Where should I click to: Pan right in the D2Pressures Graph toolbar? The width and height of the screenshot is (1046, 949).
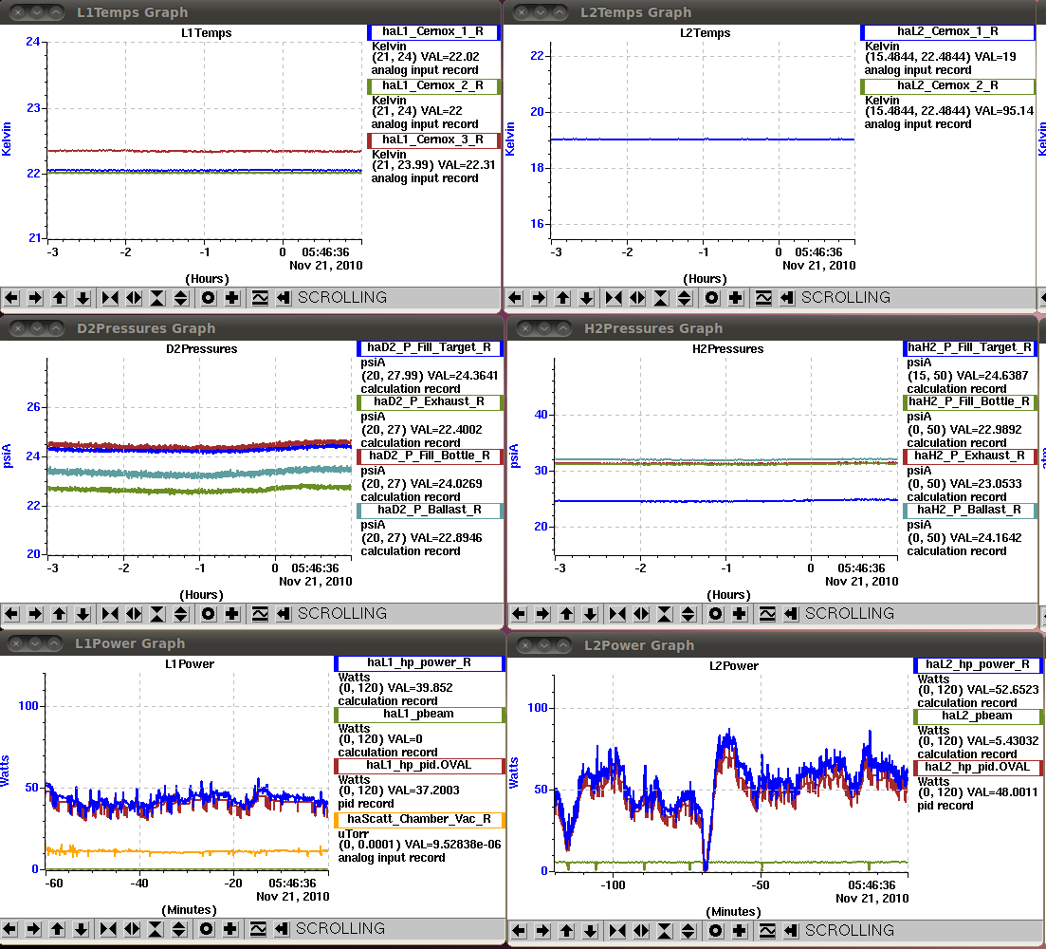pos(35,613)
